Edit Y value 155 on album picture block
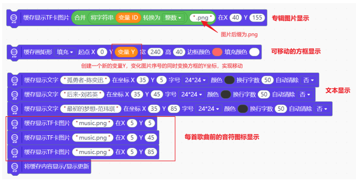The width and height of the screenshot is (356, 185). 257,17
